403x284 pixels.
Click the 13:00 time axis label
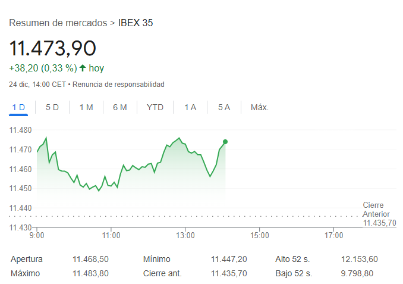(x=185, y=235)
